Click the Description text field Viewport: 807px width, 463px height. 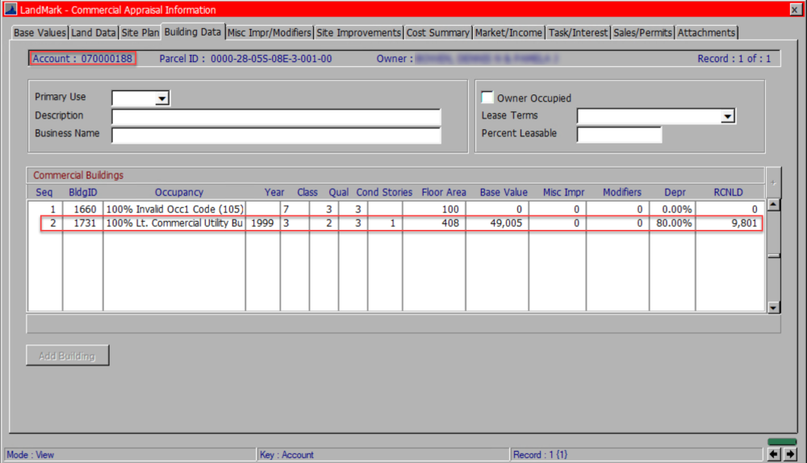click(x=276, y=116)
